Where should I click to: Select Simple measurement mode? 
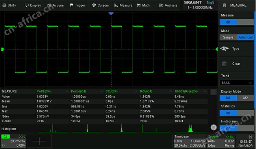tap(228, 37)
